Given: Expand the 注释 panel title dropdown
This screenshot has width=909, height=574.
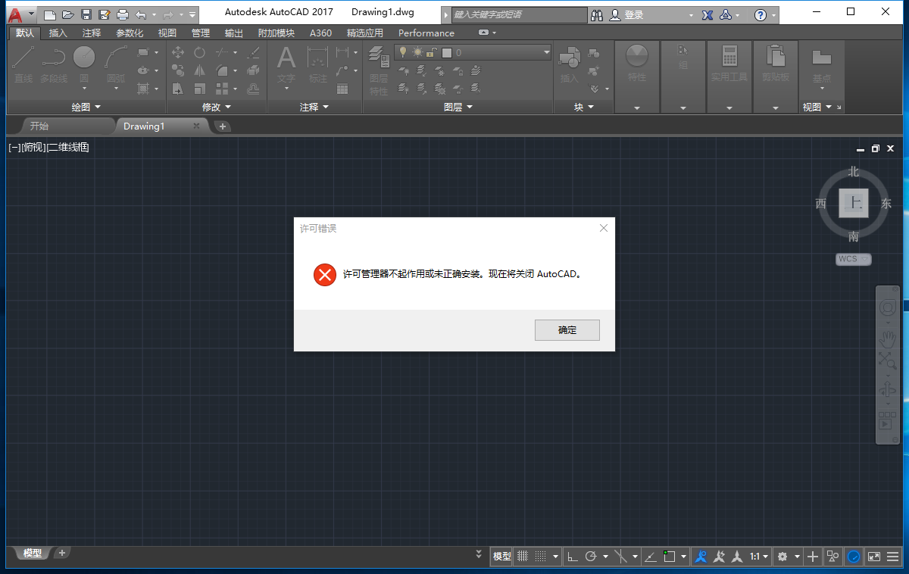Looking at the screenshot, I should [314, 108].
